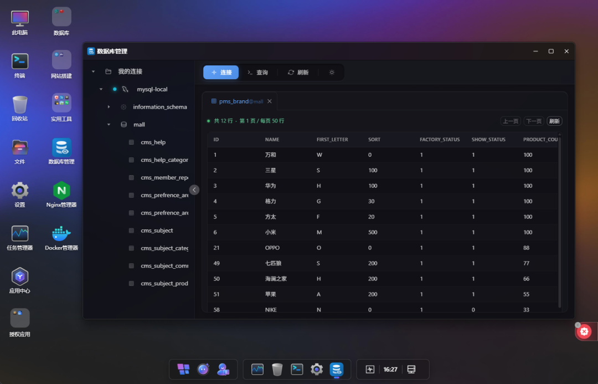Open the 实用工具 folder icon
The image size is (598, 384).
61,108
